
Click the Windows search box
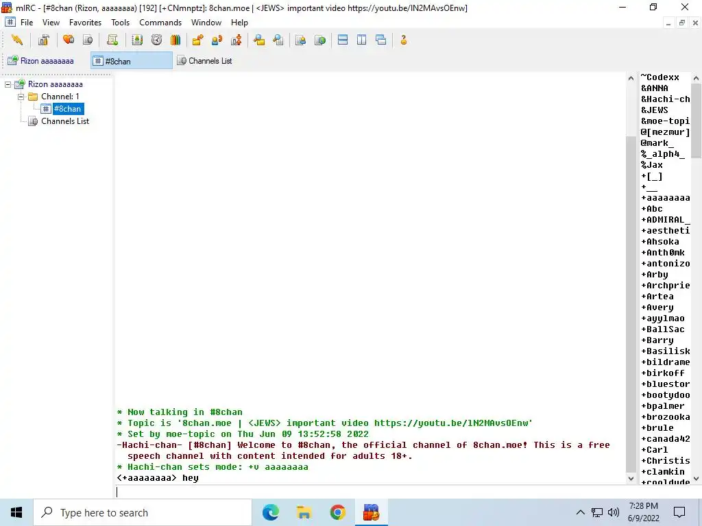pos(143,512)
